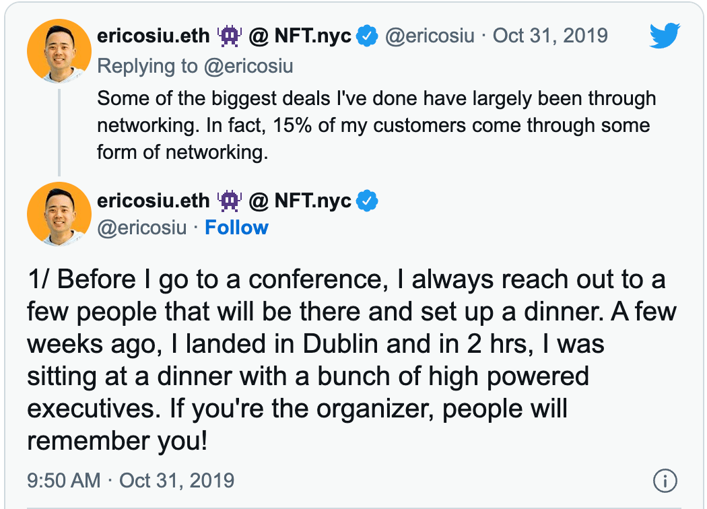Image resolution: width=707 pixels, height=509 pixels.
Task: Follow @ericosiu via the Follow link
Action: click(x=236, y=228)
